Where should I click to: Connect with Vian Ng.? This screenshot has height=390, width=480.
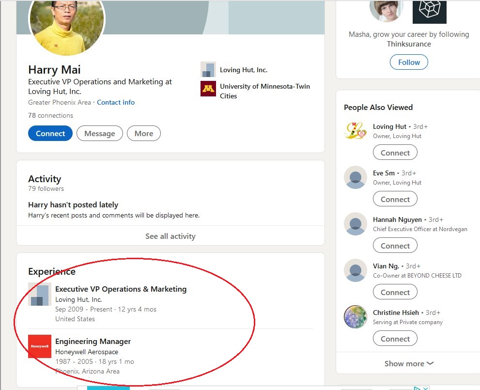click(395, 292)
